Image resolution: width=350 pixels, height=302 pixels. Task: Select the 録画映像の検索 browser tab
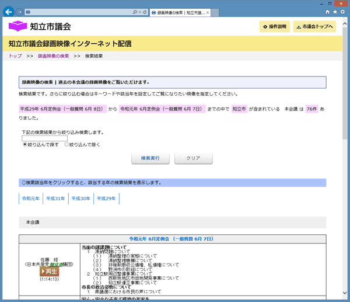(180, 13)
